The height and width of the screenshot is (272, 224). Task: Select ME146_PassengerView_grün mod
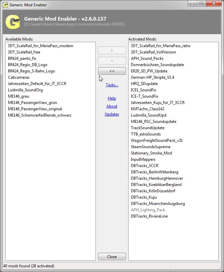[32, 103]
